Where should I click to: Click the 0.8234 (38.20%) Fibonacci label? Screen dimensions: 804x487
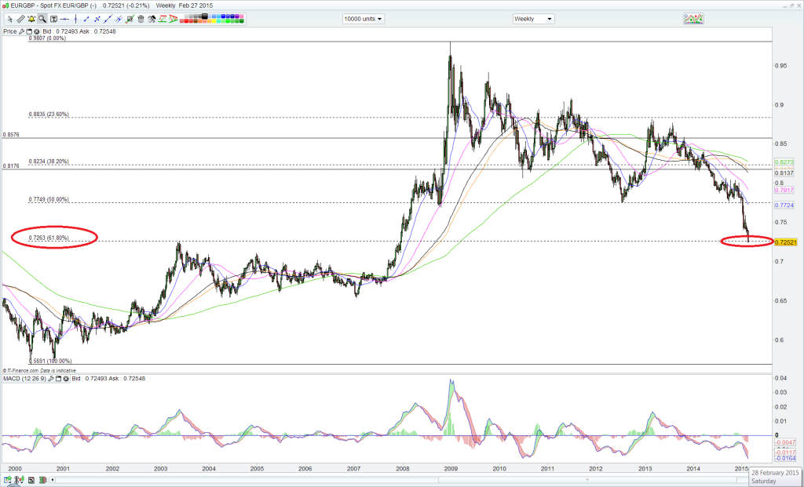point(49,162)
